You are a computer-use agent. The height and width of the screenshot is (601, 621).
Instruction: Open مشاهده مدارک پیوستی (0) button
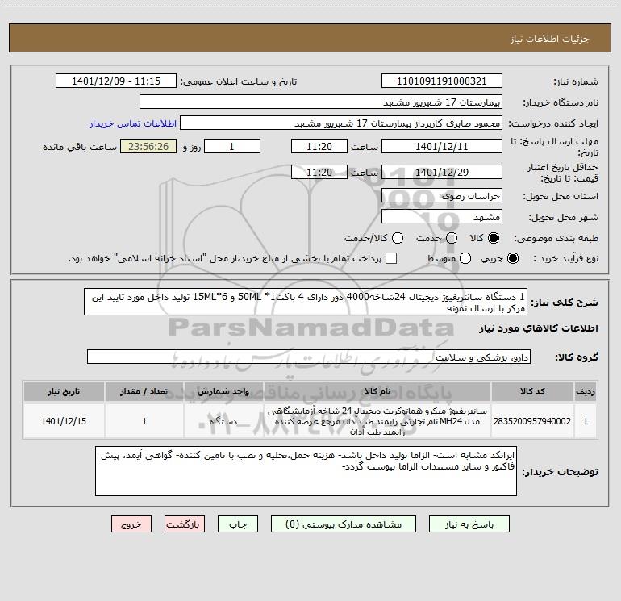(344, 524)
